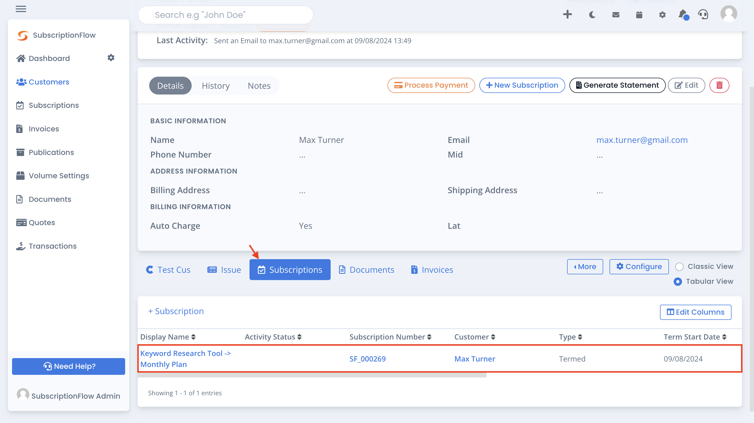Image resolution: width=754 pixels, height=423 pixels.
Task: Open Volume Settings in sidebar
Action: pyautogui.click(x=53, y=176)
